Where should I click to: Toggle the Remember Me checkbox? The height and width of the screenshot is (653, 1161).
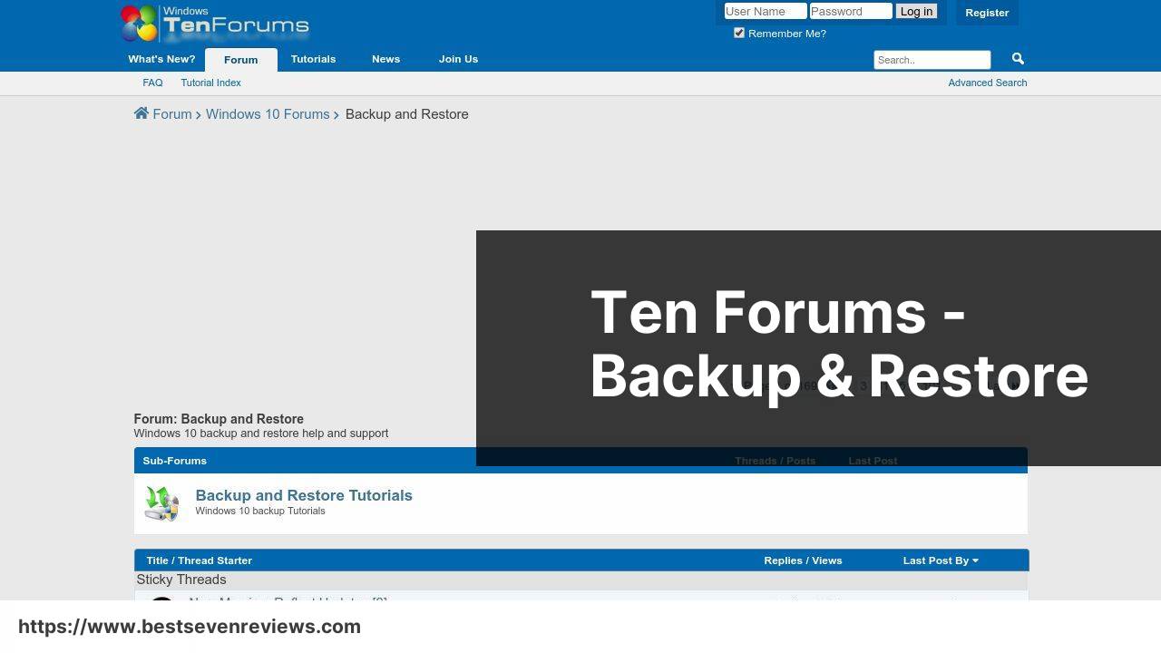(739, 33)
